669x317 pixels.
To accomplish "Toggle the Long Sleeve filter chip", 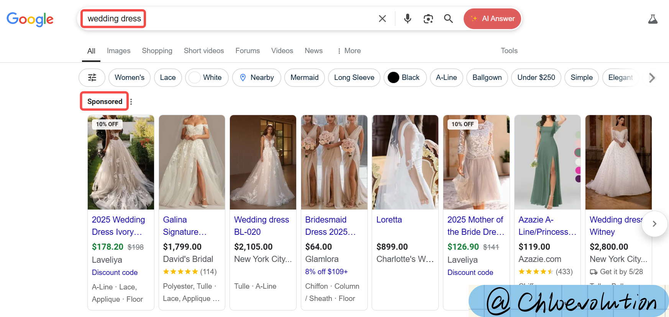I will click(354, 78).
